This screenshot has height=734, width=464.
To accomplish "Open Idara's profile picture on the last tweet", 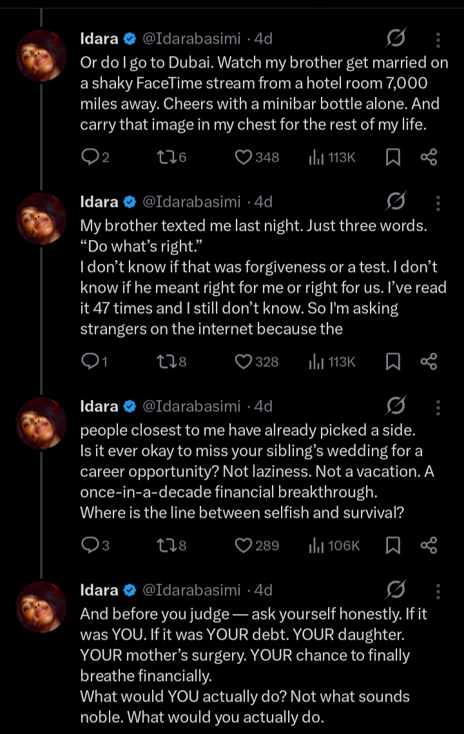I will point(41,608).
